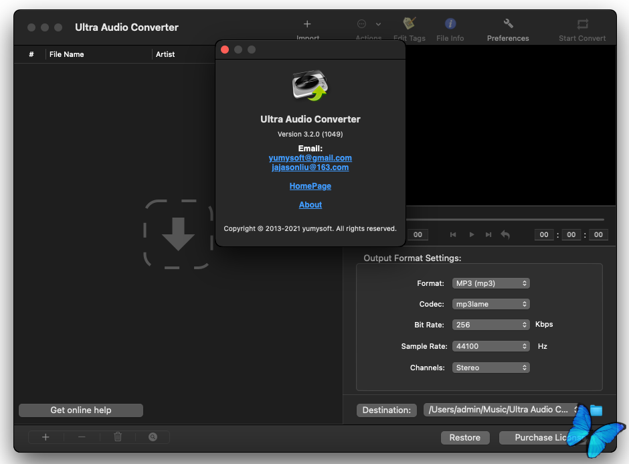This screenshot has height=464, width=629.
Task: Open destination folder via blue folder icon
Action: [x=596, y=410]
